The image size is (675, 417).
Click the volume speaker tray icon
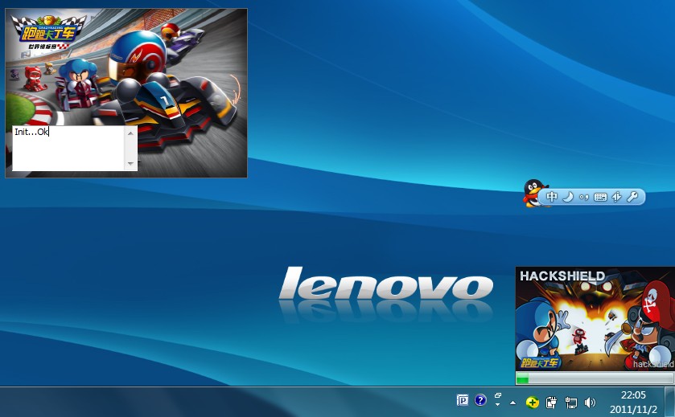click(x=590, y=403)
